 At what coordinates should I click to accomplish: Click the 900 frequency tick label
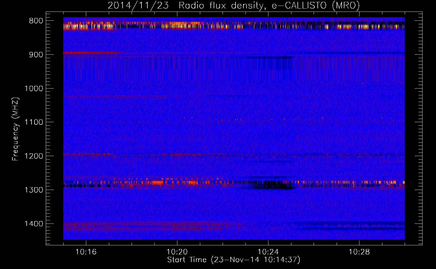point(36,55)
